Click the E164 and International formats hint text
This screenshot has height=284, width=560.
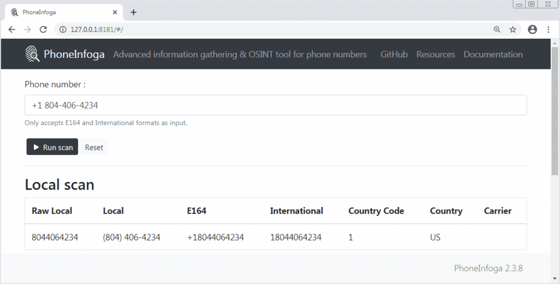click(x=106, y=123)
